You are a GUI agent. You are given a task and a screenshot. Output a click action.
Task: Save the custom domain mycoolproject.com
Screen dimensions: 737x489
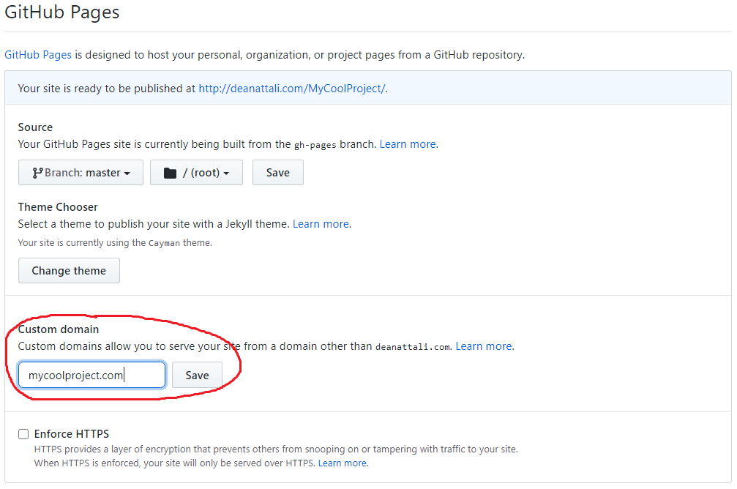197,375
